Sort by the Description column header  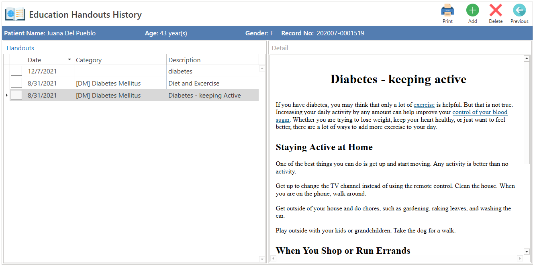tap(212, 60)
